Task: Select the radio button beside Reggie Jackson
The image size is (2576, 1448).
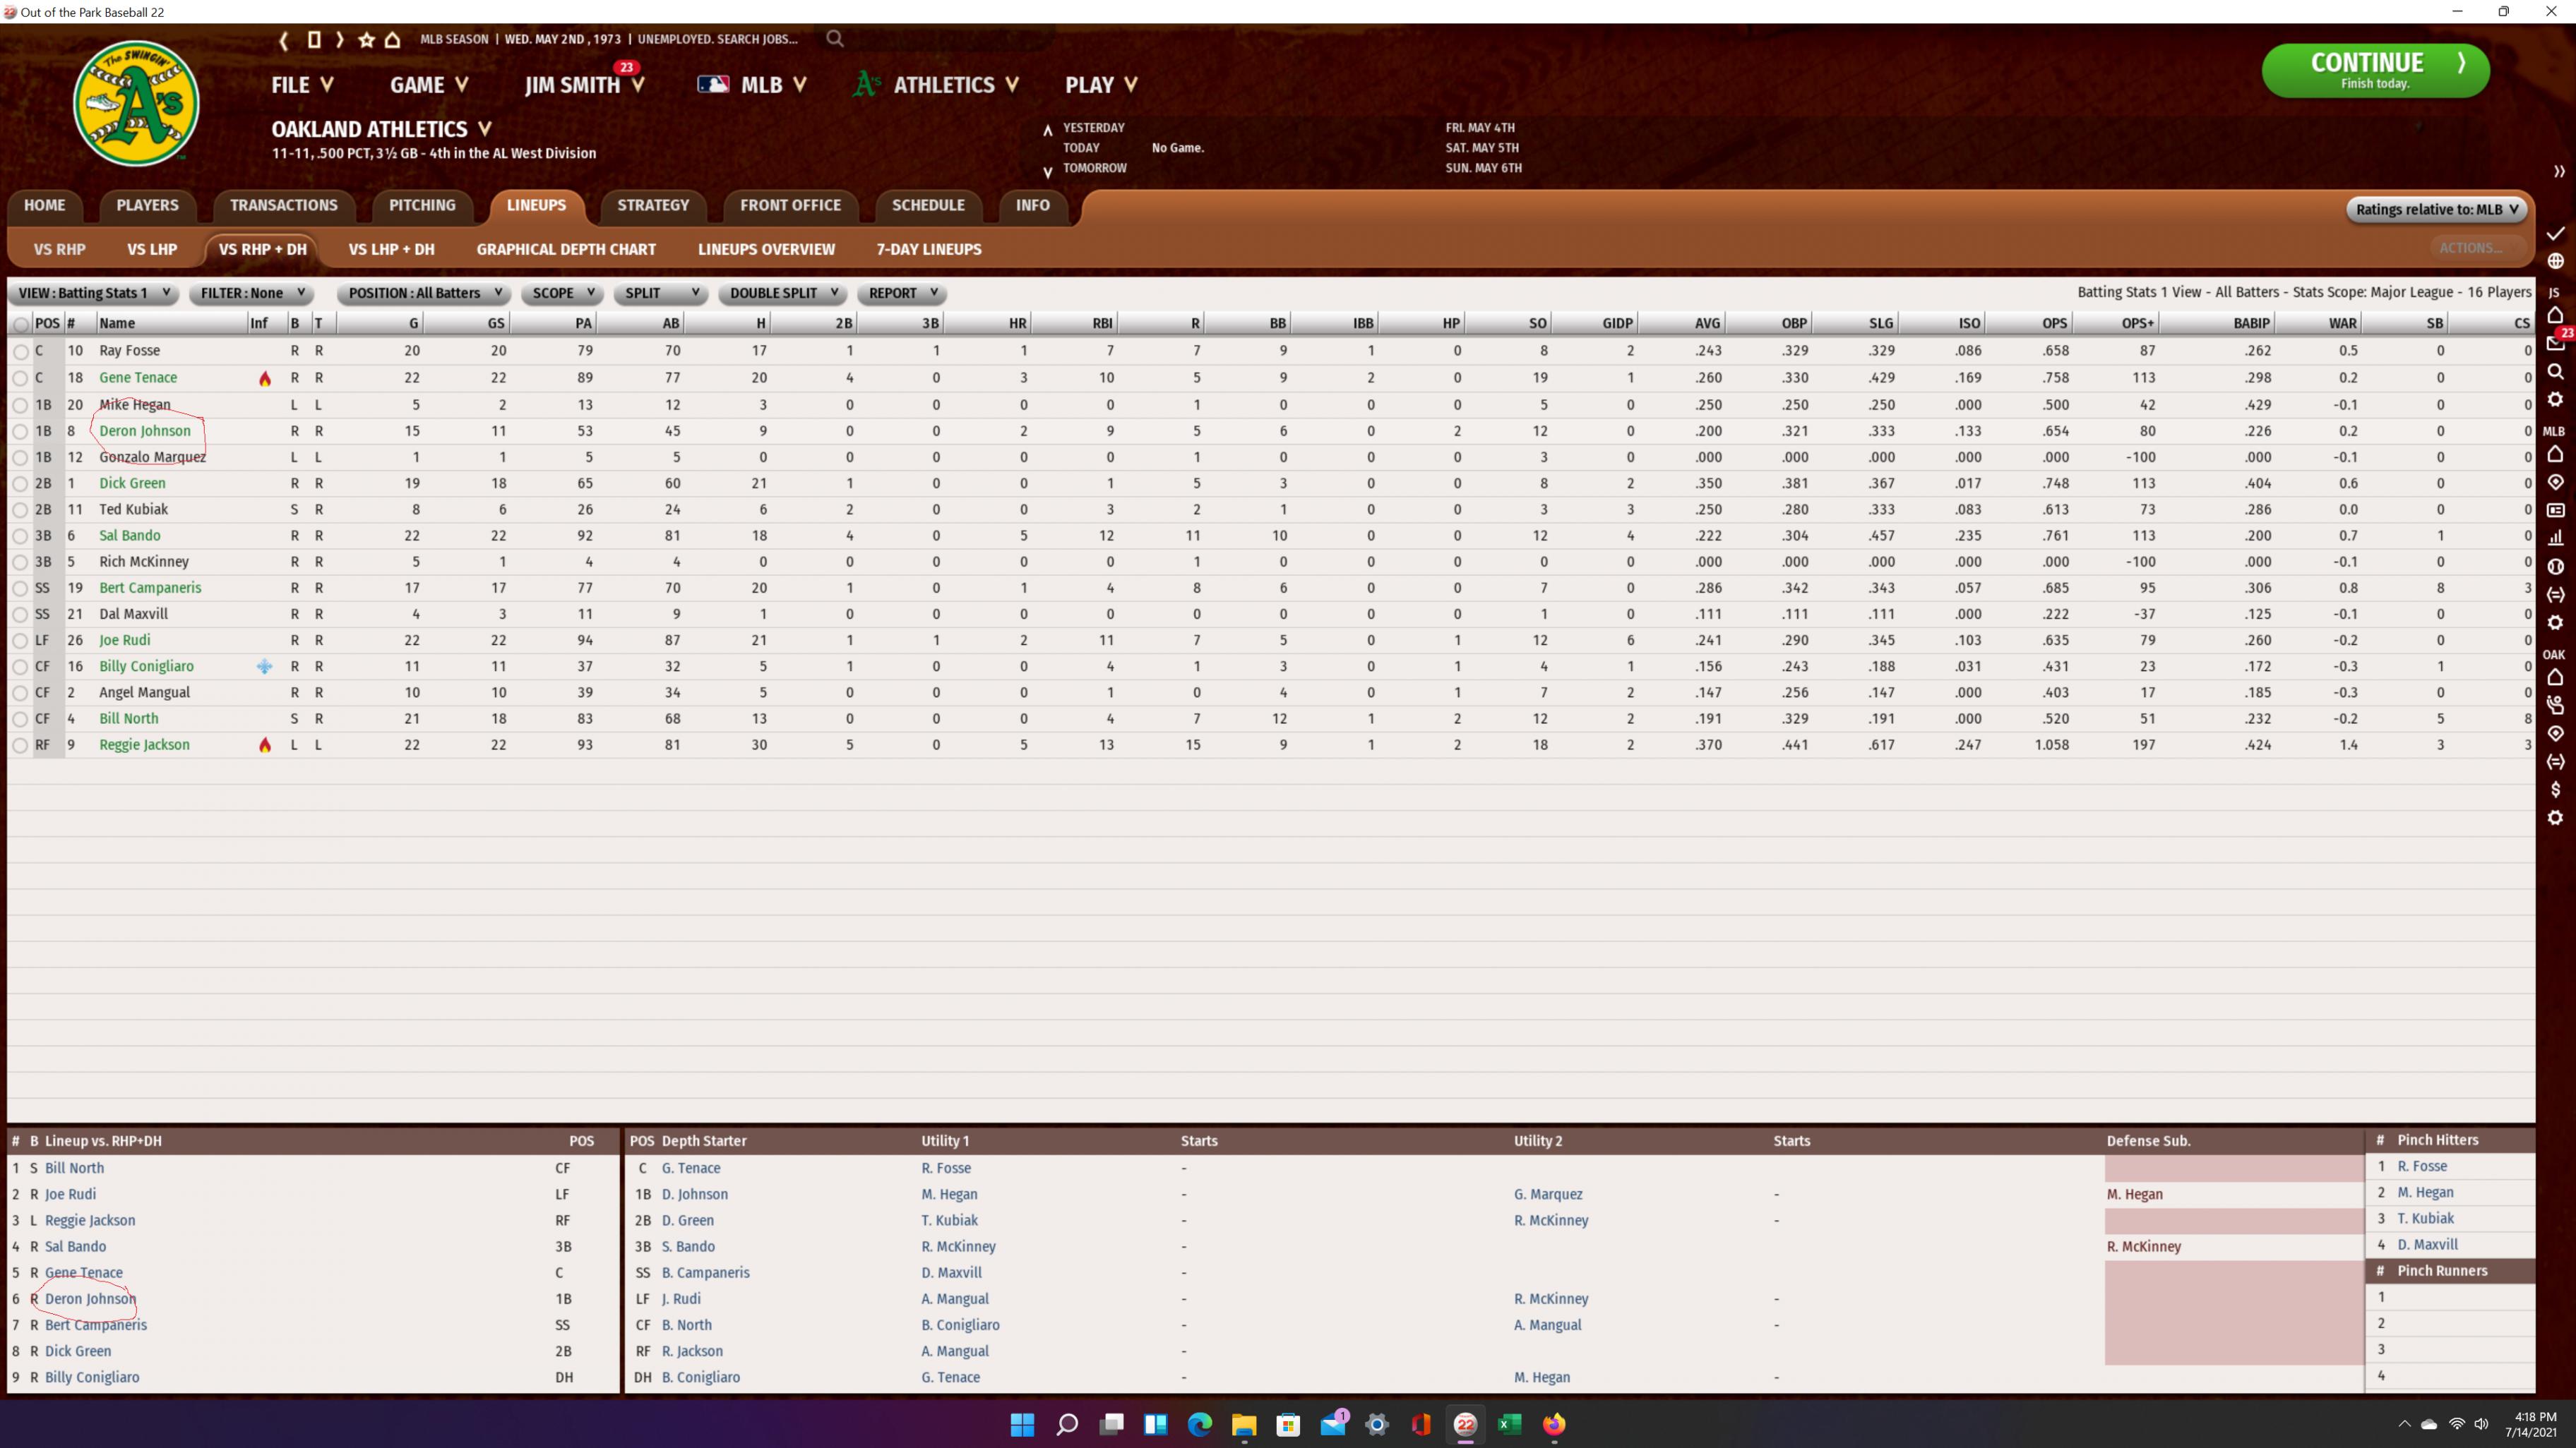Action: [20, 745]
